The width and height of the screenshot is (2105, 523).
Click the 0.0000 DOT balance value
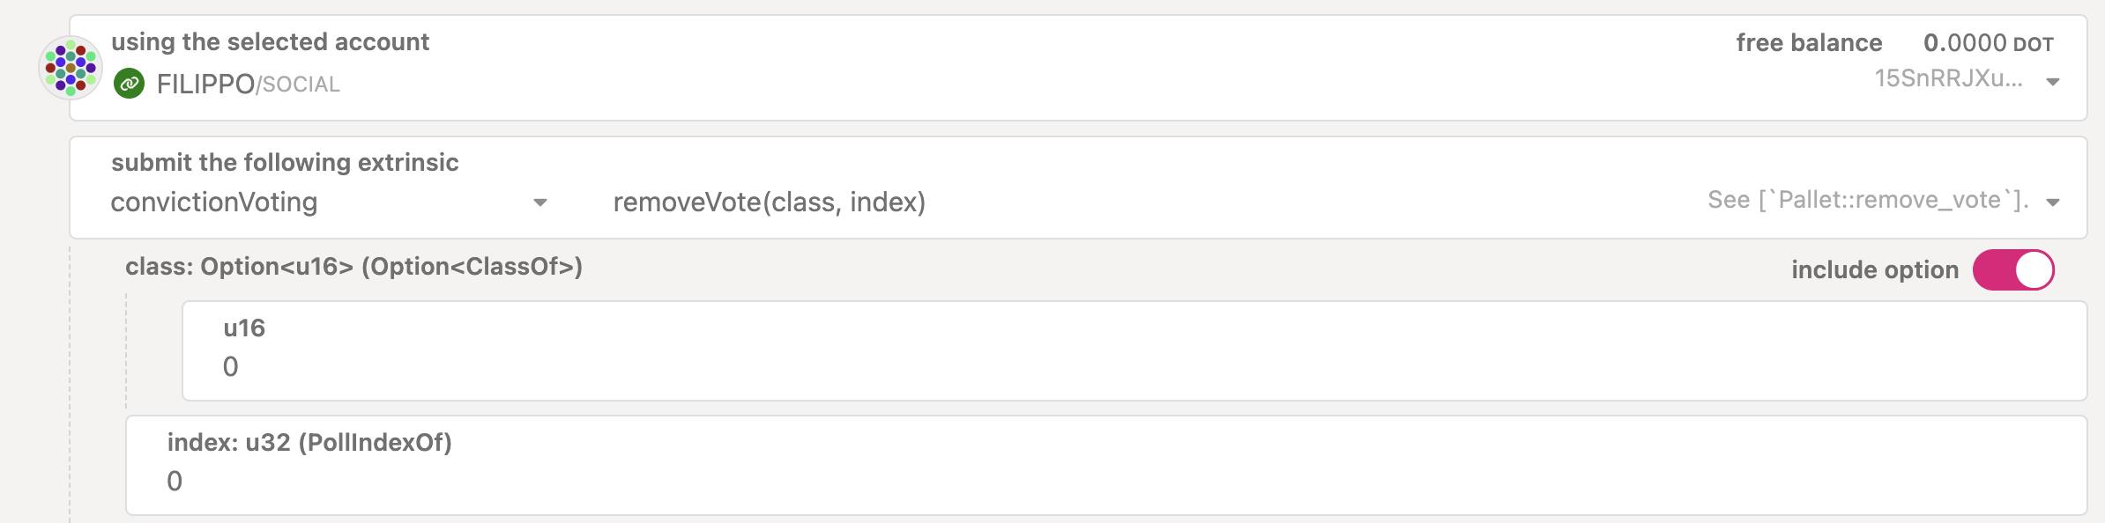pyautogui.click(x=1988, y=43)
